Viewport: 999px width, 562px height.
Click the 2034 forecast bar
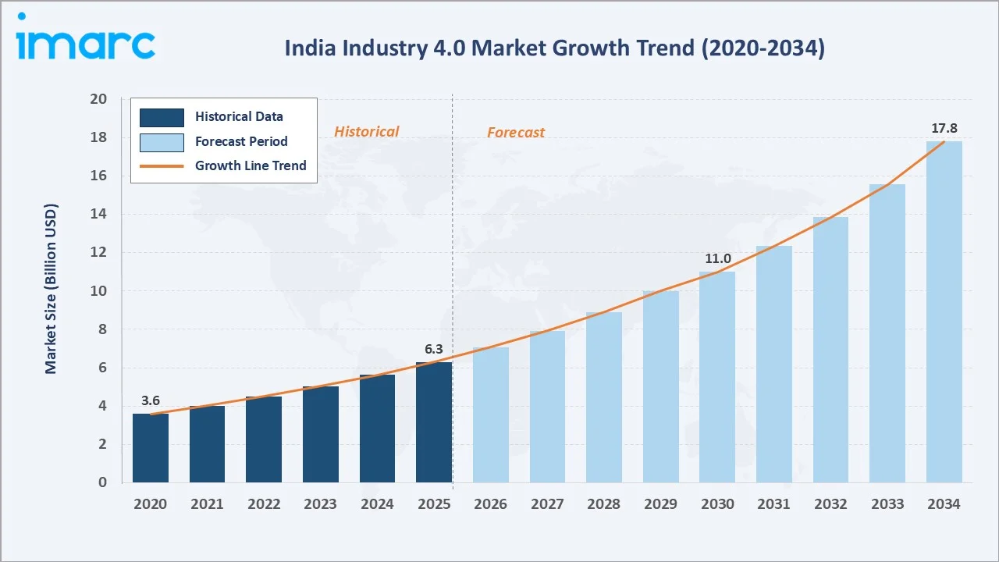click(x=944, y=312)
